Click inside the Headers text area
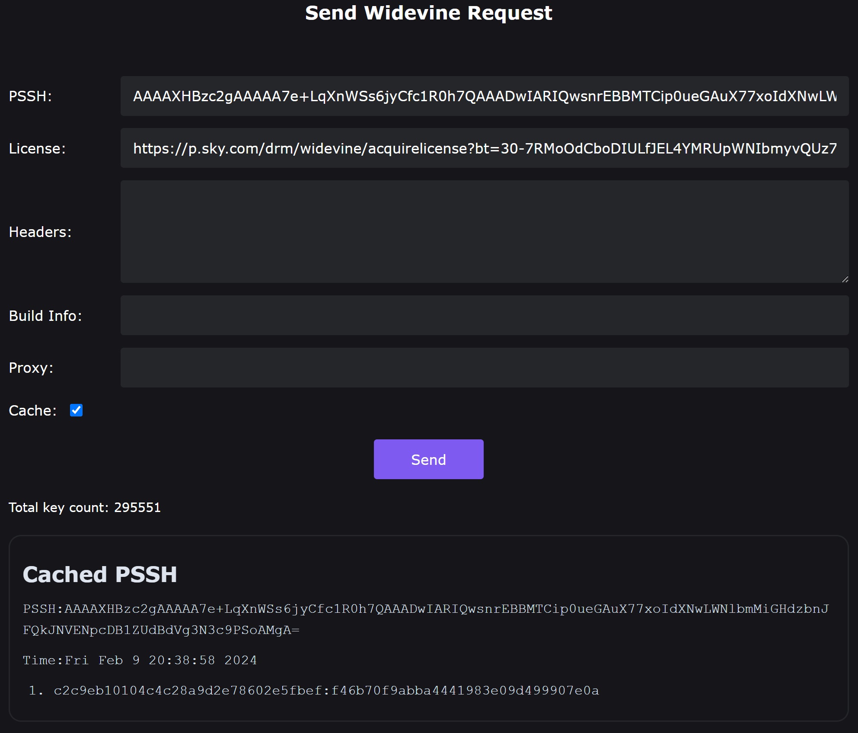This screenshot has height=733, width=858. coord(484,232)
